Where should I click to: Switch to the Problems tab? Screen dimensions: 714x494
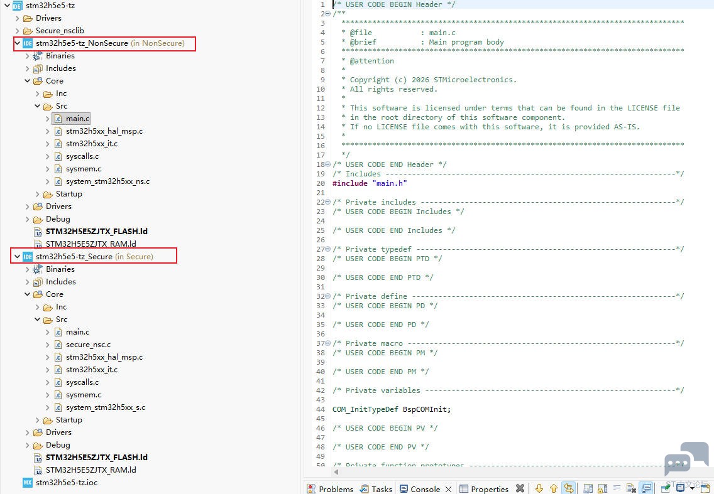[x=331, y=488]
